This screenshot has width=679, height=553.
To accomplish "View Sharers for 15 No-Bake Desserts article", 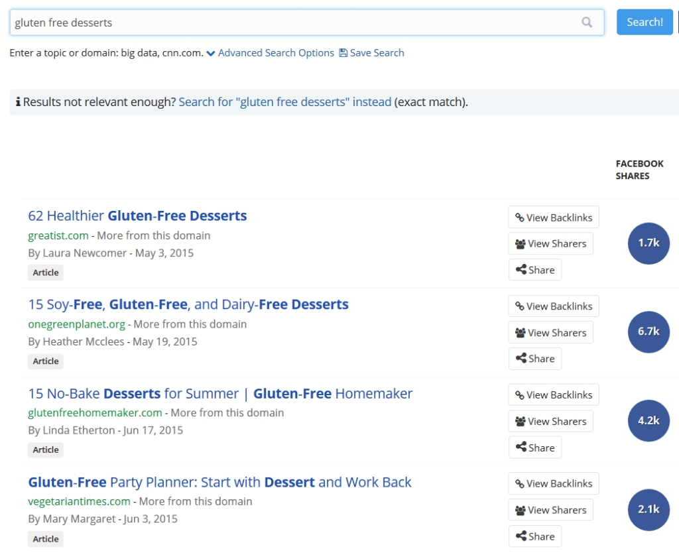I will (x=550, y=421).
